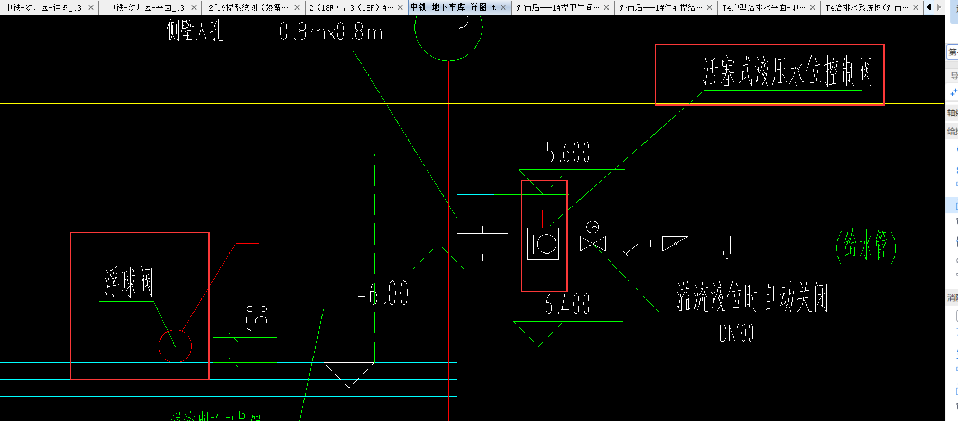Click the 溢流液位时自动关闭 annotation
958x421 pixels.
click(x=752, y=297)
